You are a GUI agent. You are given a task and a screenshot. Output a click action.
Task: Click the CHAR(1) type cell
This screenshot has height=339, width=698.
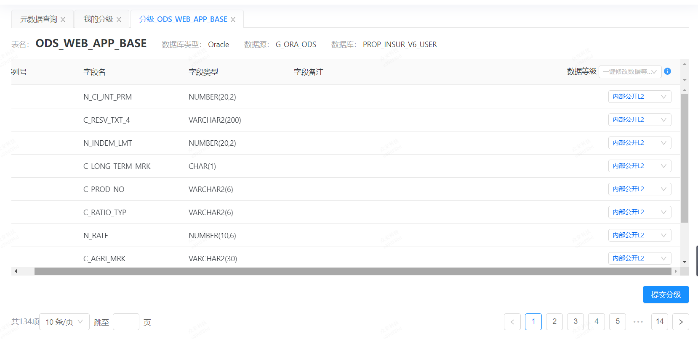coord(202,166)
